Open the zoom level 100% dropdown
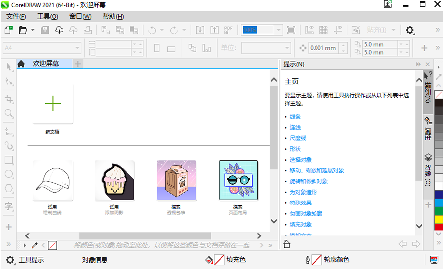 (x=278, y=30)
